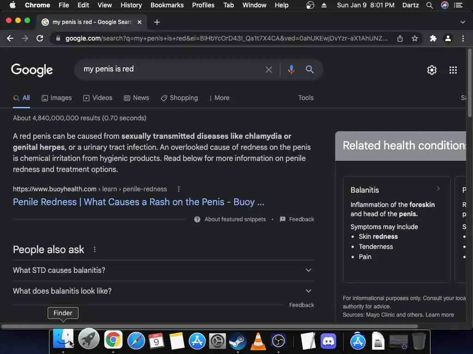Viewport: 473px width, 354px height.
Task: Open the History menu
Action: (131, 5)
